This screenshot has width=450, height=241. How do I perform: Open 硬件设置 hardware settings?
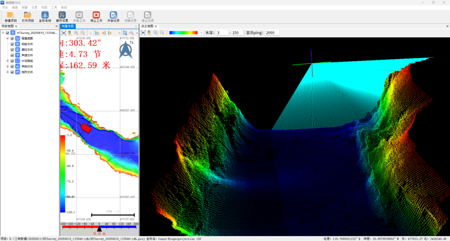pos(62,15)
